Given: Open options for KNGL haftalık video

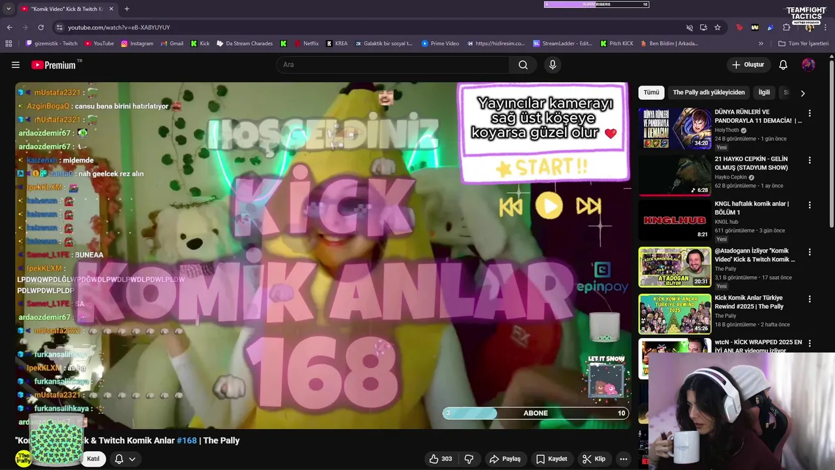Looking at the screenshot, I should (x=810, y=205).
